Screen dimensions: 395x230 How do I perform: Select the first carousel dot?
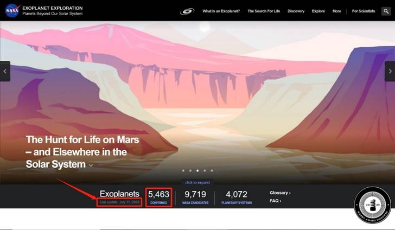[183, 170]
